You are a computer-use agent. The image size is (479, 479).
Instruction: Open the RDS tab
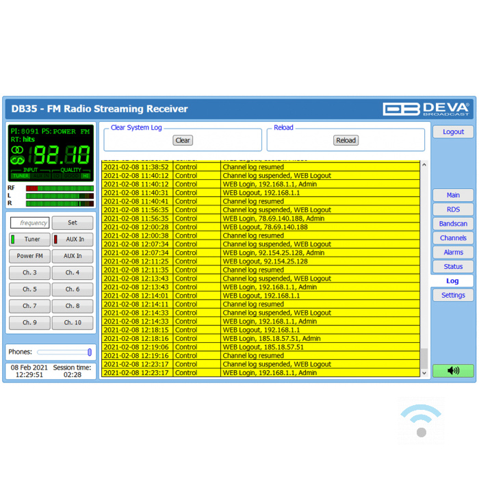click(x=453, y=209)
